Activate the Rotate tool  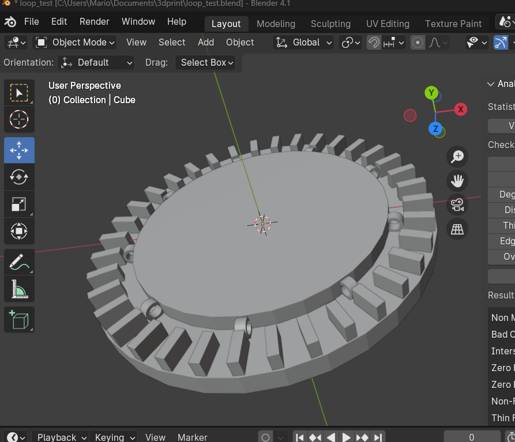(19, 177)
